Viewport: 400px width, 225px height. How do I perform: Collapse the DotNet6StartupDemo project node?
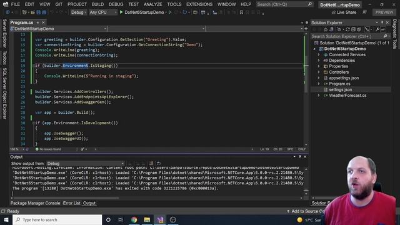click(314, 49)
